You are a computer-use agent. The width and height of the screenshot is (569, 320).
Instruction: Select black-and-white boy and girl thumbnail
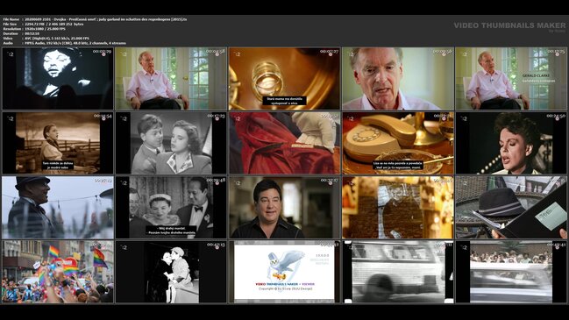(171, 143)
